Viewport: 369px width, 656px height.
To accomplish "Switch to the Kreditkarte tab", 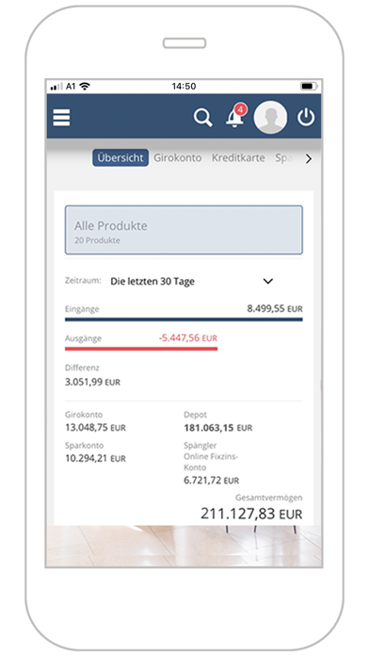I will pyautogui.click(x=238, y=158).
